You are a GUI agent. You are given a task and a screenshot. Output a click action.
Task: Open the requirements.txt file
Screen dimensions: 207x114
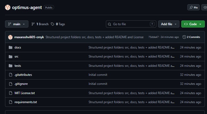[26, 102]
